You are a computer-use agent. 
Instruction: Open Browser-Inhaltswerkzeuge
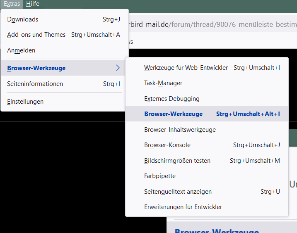[x=180, y=130]
